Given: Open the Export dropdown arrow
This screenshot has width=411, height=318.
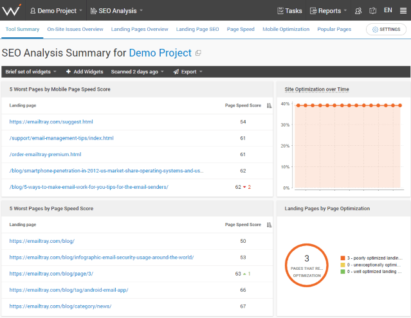Looking at the screenshot, I should pos(201,71).
